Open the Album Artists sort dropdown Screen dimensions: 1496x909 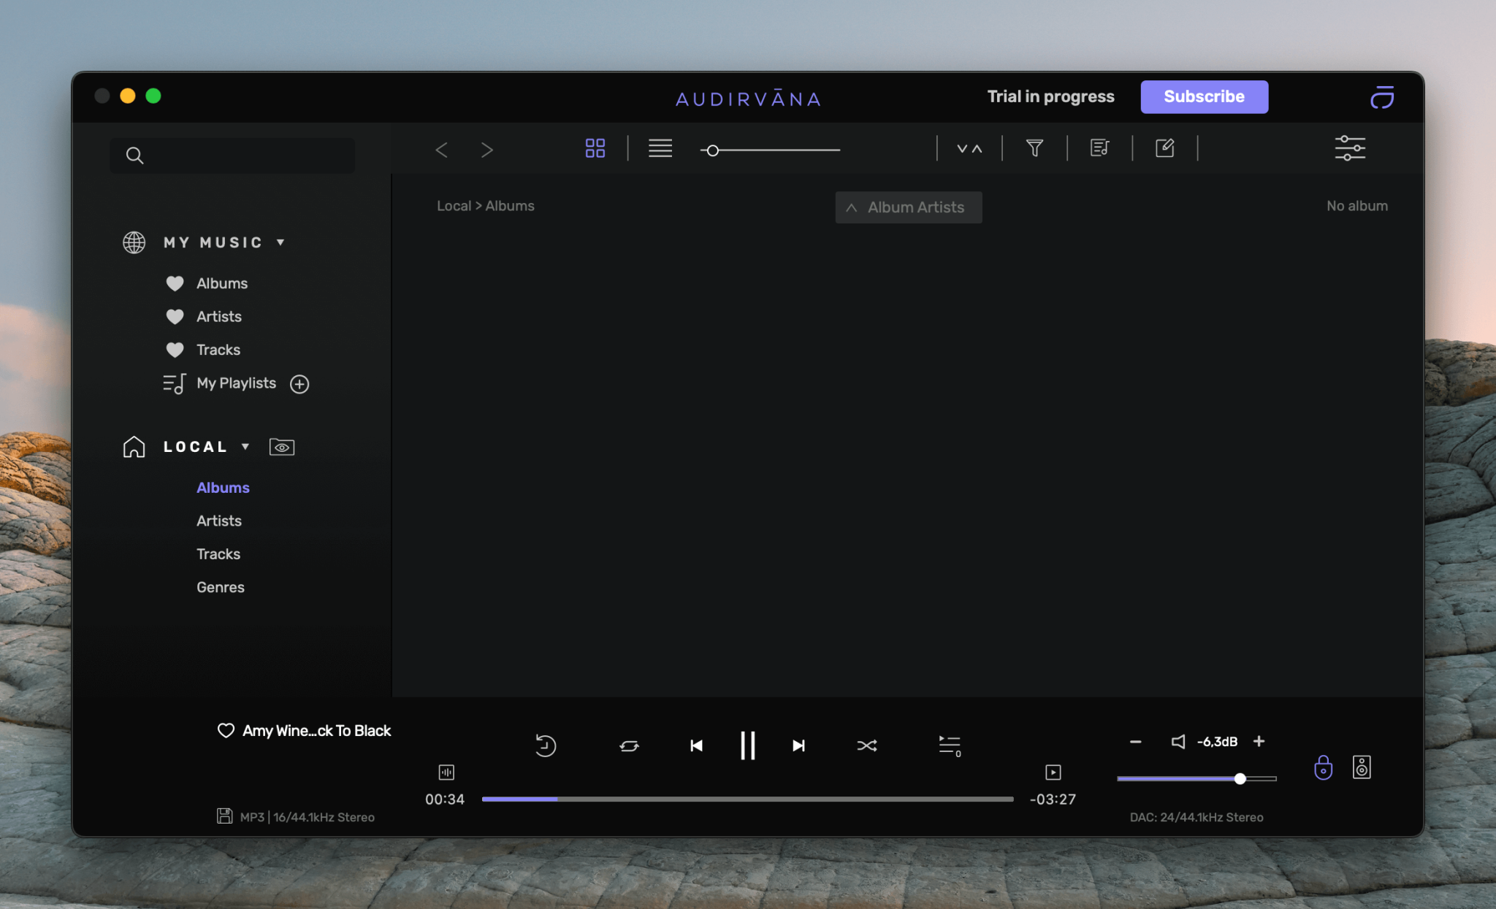[x=908, y=207]
